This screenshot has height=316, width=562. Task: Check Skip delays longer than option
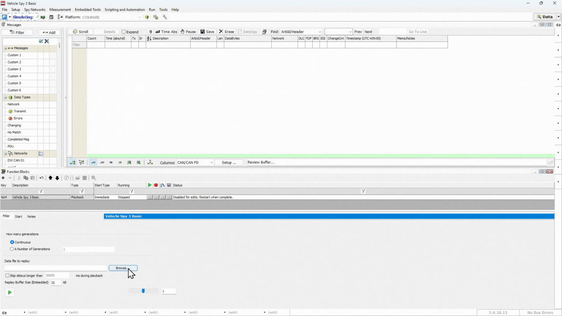tap(7, 276)
